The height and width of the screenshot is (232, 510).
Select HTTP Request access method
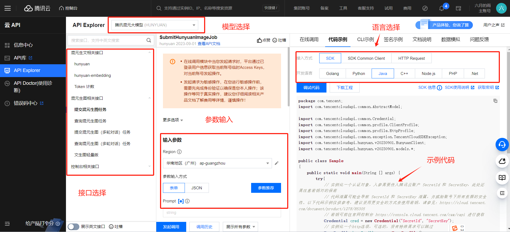point(411,58)
